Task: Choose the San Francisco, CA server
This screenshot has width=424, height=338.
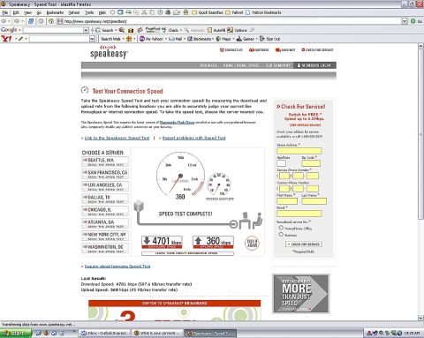Action: (105, 174)
